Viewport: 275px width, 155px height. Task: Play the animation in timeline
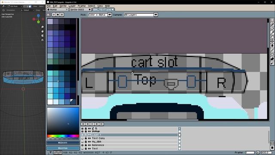pos(92,124)
